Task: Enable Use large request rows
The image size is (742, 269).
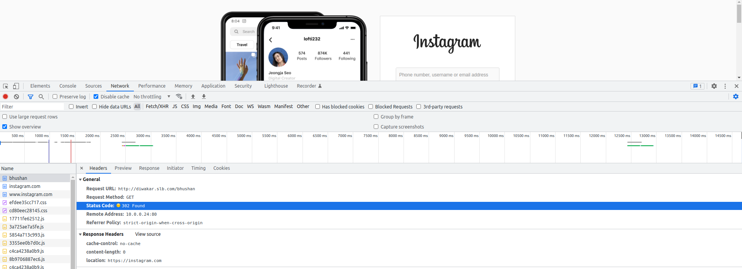Action: tap(5, 117)
